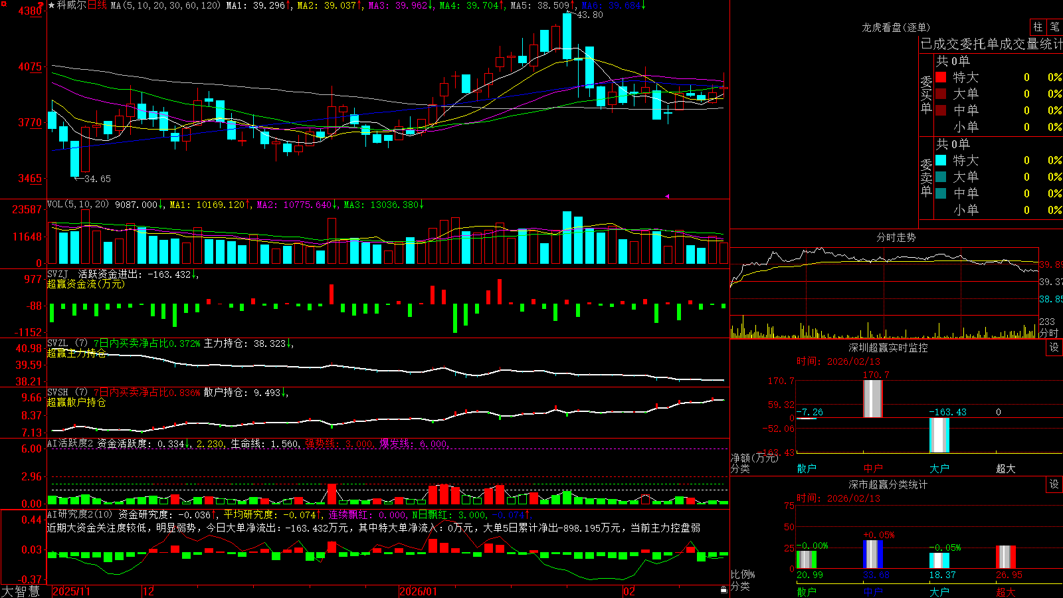Click the 小单 row under 委卖单
The height and width of the screenshot is (598, 1063).
999,210
